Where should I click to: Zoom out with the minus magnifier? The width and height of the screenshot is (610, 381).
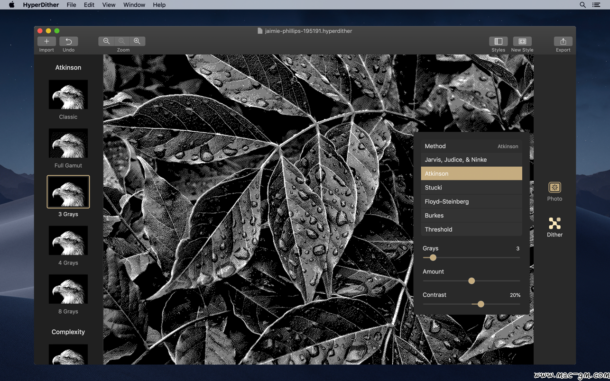[106, 41]
